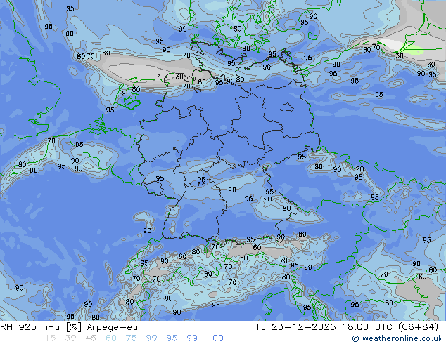This screenshot has height=344, width=446.
Task: Click the legend value 95 in the bottom scale
Action: point(172,338)
